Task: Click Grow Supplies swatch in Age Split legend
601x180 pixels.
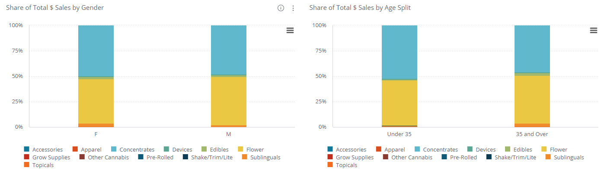Action: pos(330,158)
